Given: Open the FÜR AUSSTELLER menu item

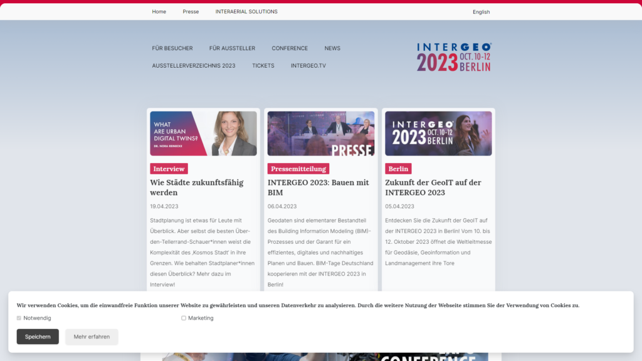Looking at the screenshot, I should [x=232, y=48].
